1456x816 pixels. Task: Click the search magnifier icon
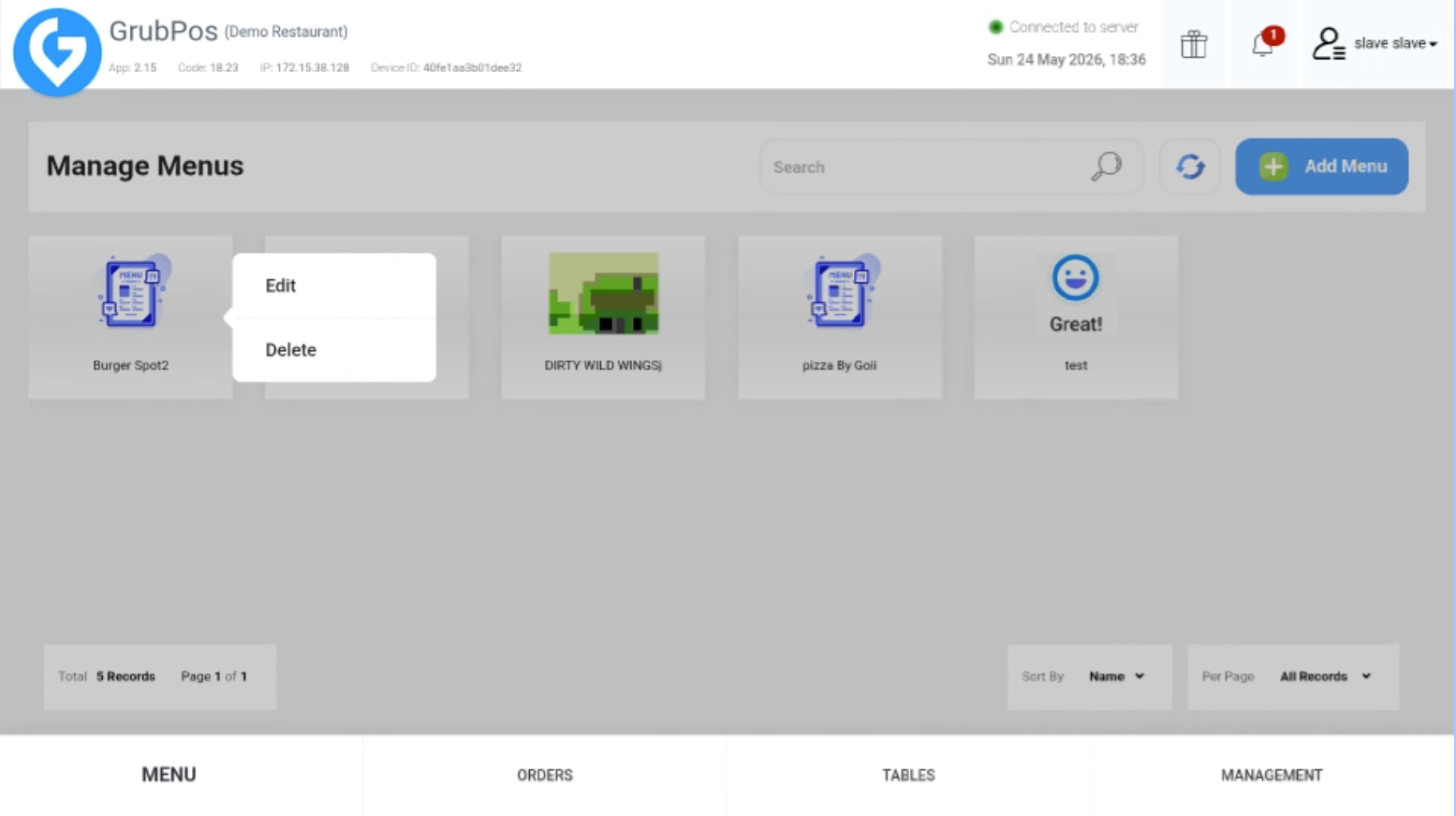[x=1107, y=167]
